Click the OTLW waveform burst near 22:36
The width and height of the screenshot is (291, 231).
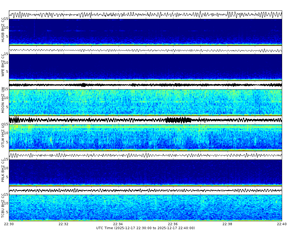click(x=178, y=120)
